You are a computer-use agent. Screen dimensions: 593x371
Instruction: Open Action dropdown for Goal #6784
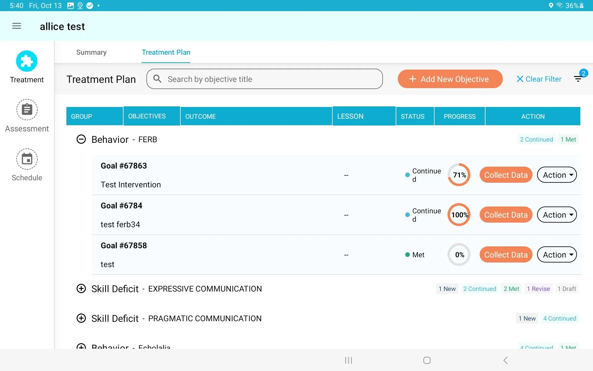(557, 215)
